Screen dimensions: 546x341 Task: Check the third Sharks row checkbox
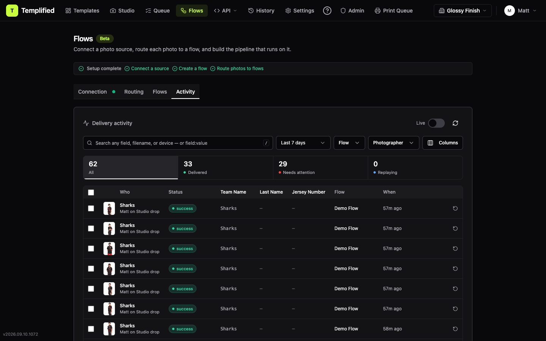click(x=91, y=249)
